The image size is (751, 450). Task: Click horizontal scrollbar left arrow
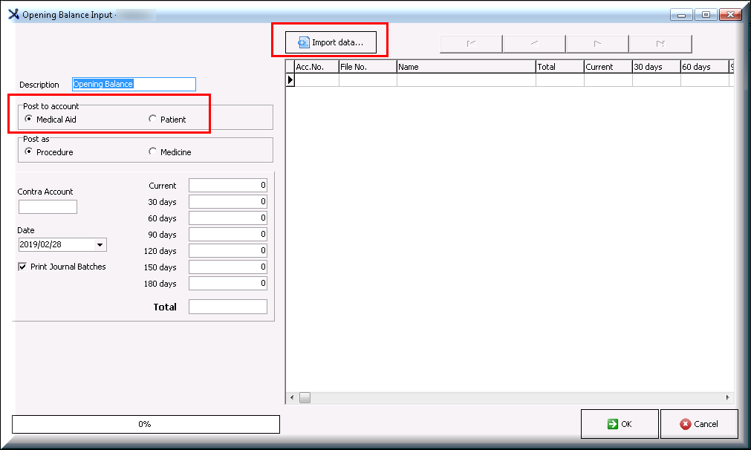pos(292,397)
